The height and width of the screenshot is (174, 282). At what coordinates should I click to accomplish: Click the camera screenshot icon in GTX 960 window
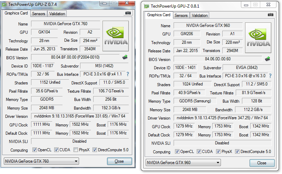(x=271, y=15)
